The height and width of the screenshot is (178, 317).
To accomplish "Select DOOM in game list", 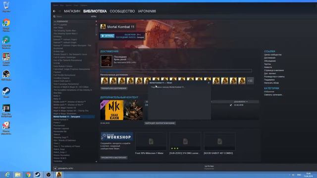I will coord(56,63).
